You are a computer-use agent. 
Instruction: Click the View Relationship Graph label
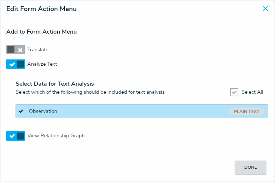tap(56, 136)
